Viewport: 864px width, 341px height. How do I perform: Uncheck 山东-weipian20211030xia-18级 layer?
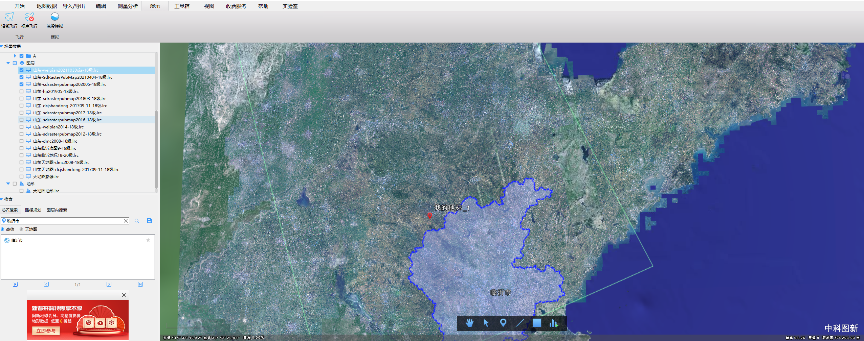tap(21, 70)
